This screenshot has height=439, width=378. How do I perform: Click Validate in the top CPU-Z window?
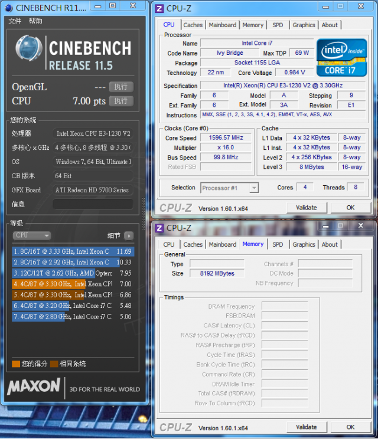(x=307, y=208)
